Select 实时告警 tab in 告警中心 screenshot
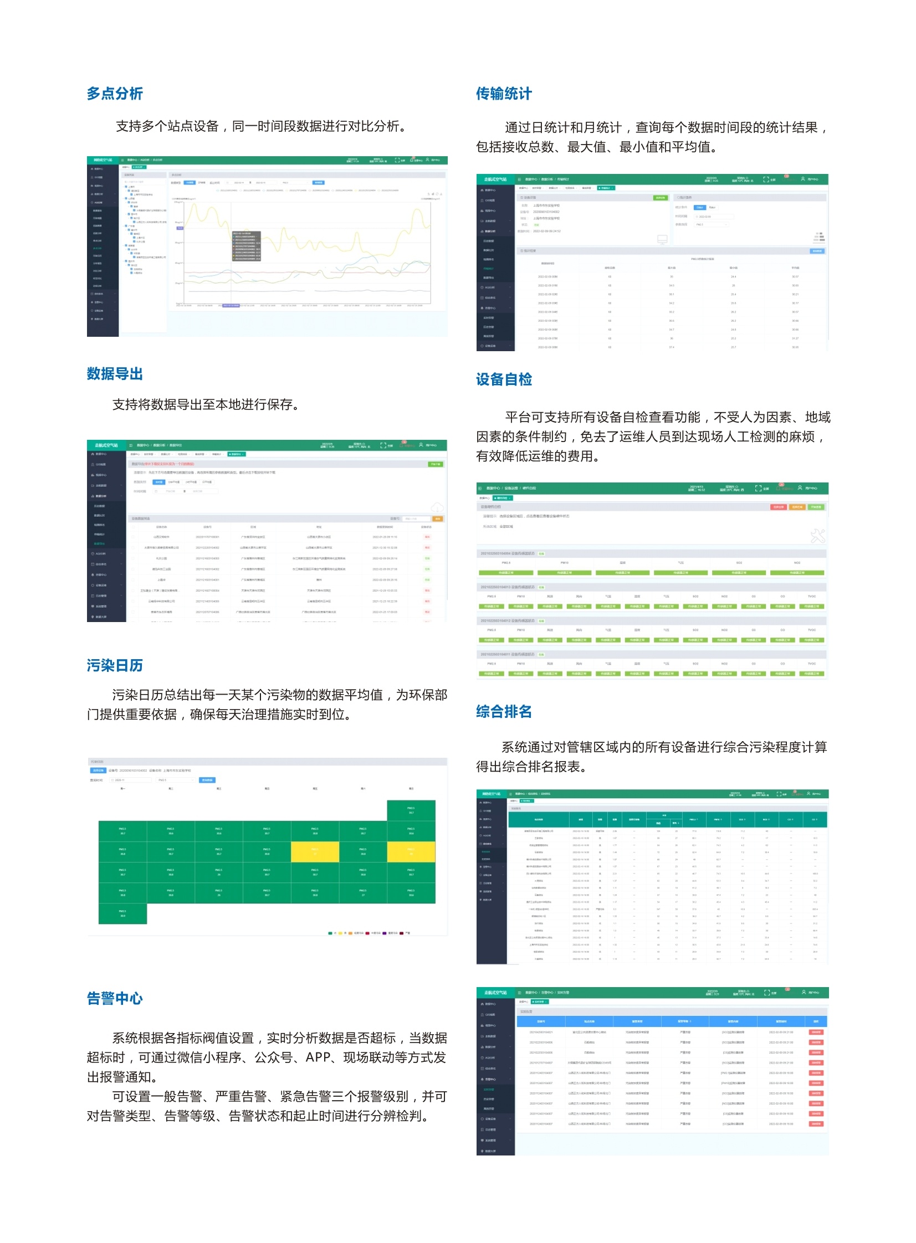Image resolution: width=916 pixels, height=1243 pixels. point(540,1003)
